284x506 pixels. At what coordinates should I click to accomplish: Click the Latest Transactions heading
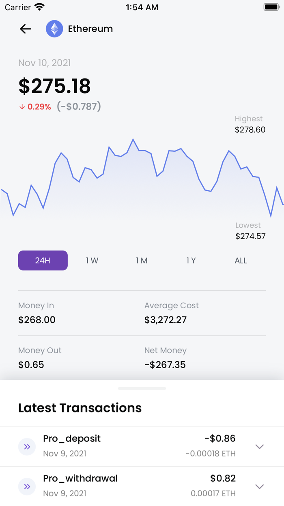click(80, 408)
